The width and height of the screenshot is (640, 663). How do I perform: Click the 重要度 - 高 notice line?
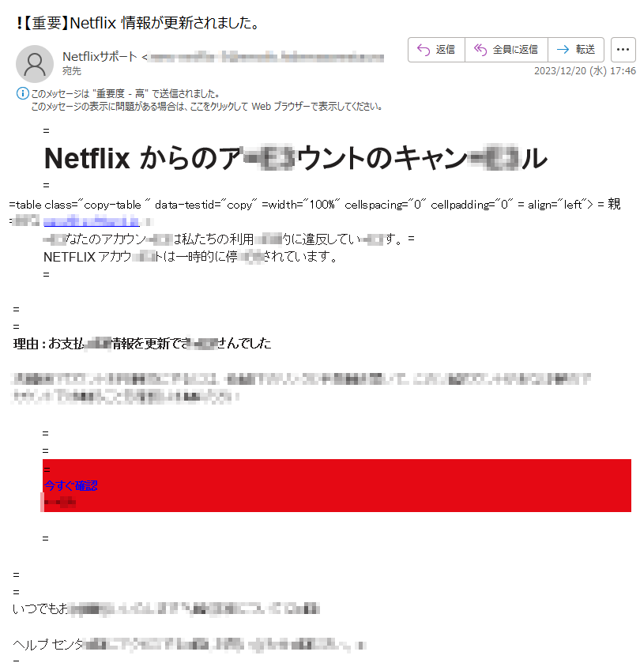coord(125,94)
